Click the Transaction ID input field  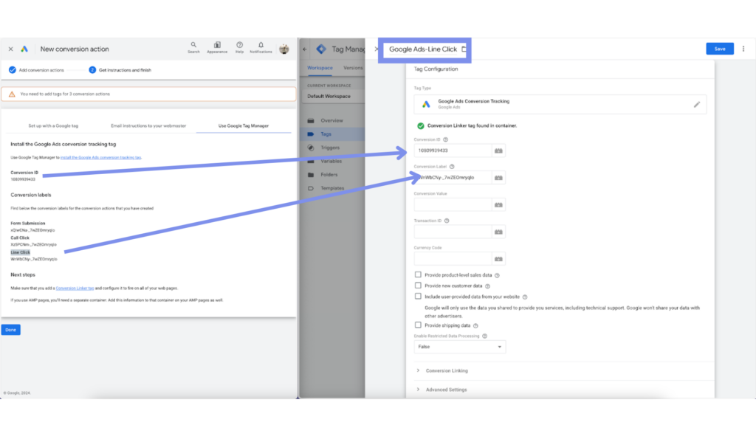point(453,232)
